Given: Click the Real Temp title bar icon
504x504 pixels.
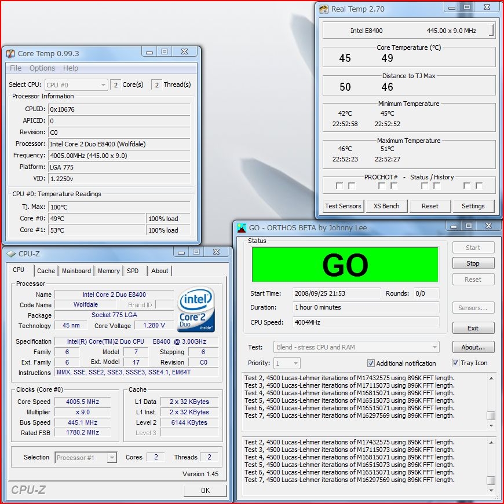Looking at the screenshot, I should [x=324, y=9].
